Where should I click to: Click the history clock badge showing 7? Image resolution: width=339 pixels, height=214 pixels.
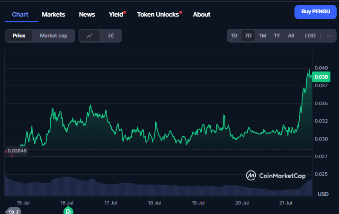pos(14,211)
